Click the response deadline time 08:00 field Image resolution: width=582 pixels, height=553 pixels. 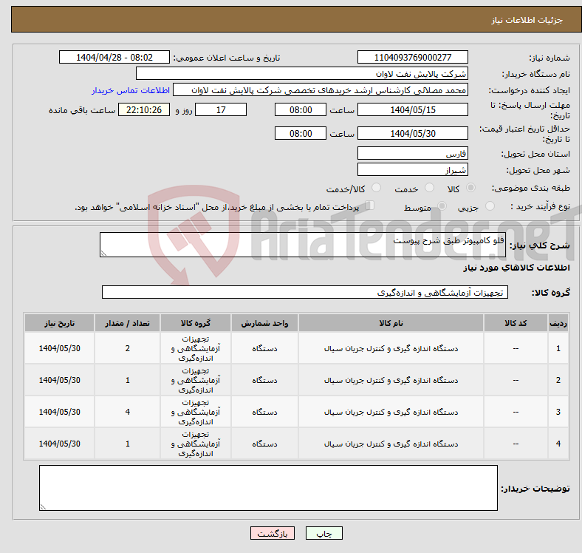click(x=301, y=109)
